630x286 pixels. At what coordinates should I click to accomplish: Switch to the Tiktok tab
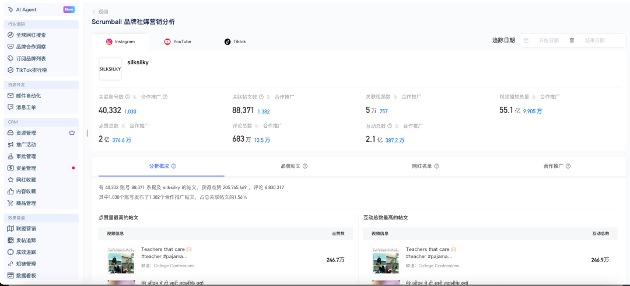coord(235,42)
